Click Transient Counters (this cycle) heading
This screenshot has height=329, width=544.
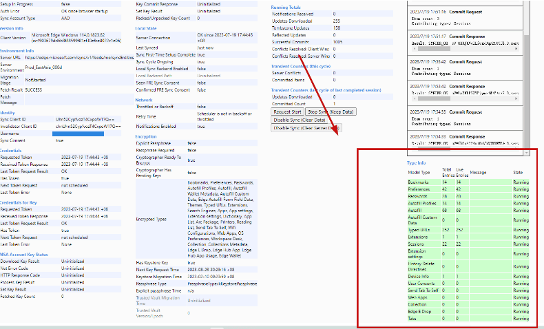tap(301, 66)
